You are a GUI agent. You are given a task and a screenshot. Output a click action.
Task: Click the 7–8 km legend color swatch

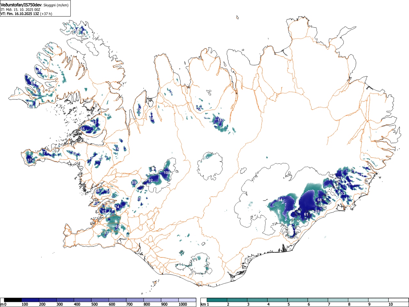click(x=338, y=300)
